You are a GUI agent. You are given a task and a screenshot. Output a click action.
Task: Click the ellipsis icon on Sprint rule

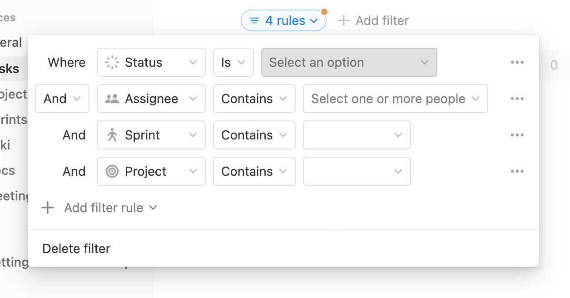(x=517, y=135)
